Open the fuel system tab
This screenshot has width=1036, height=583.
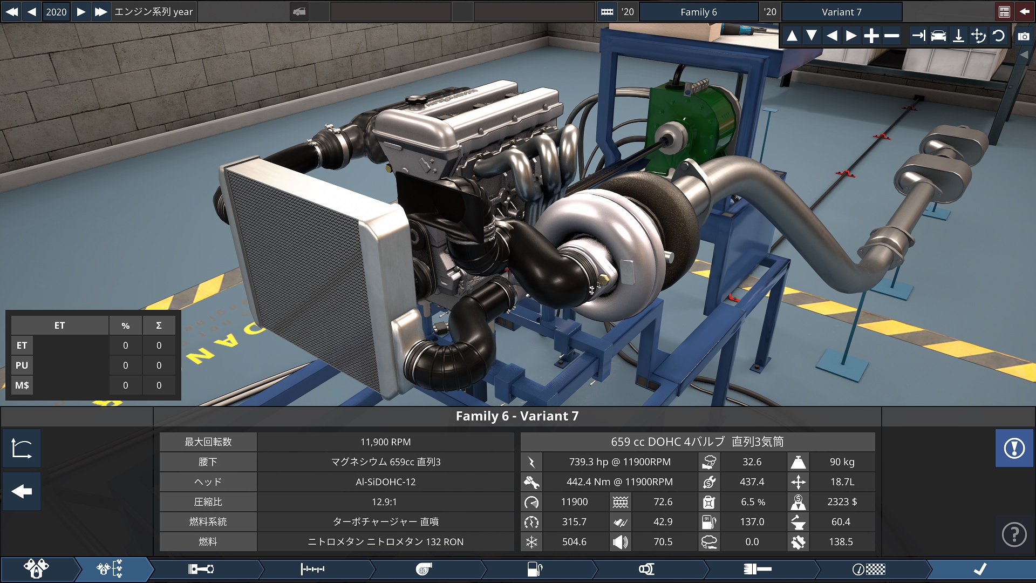click(x=534, y=569)
